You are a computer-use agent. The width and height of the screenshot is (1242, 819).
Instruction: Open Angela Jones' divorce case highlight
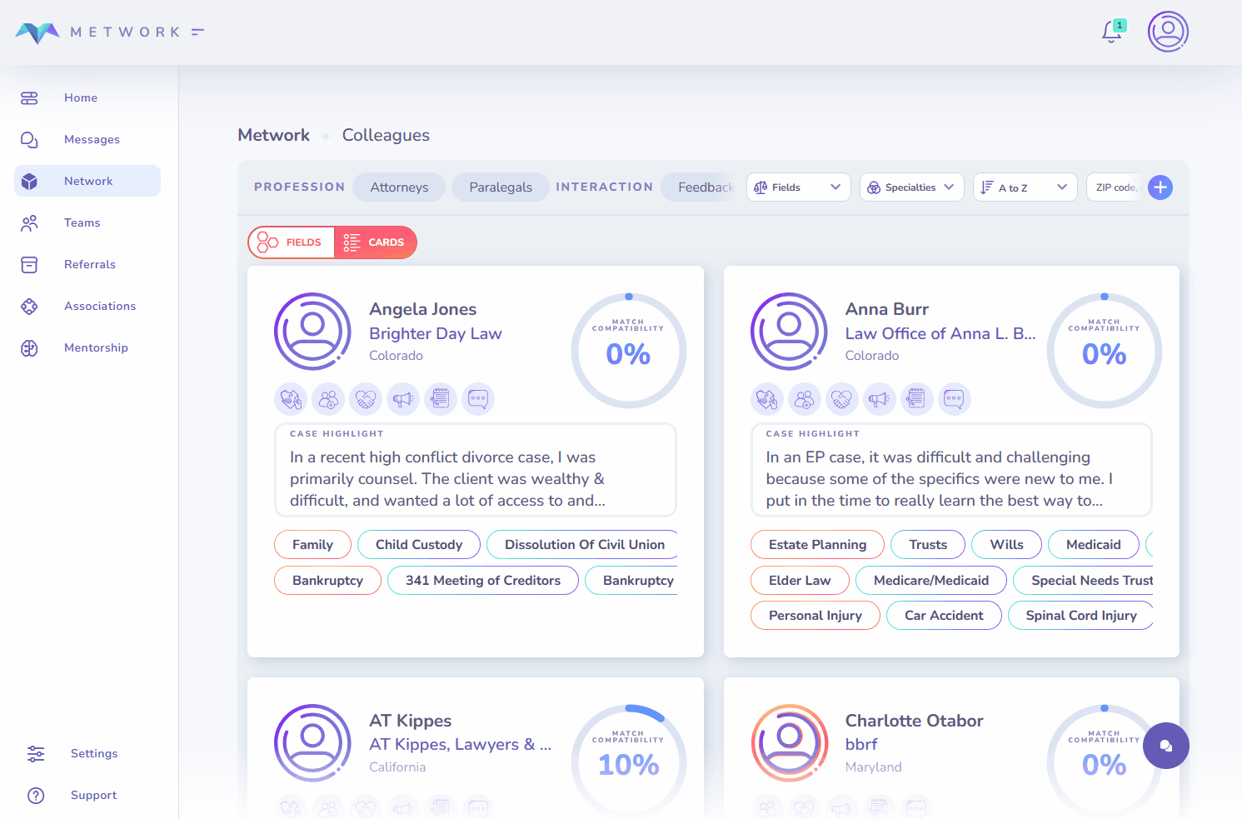pyautogui.click(x=476, y=471)
